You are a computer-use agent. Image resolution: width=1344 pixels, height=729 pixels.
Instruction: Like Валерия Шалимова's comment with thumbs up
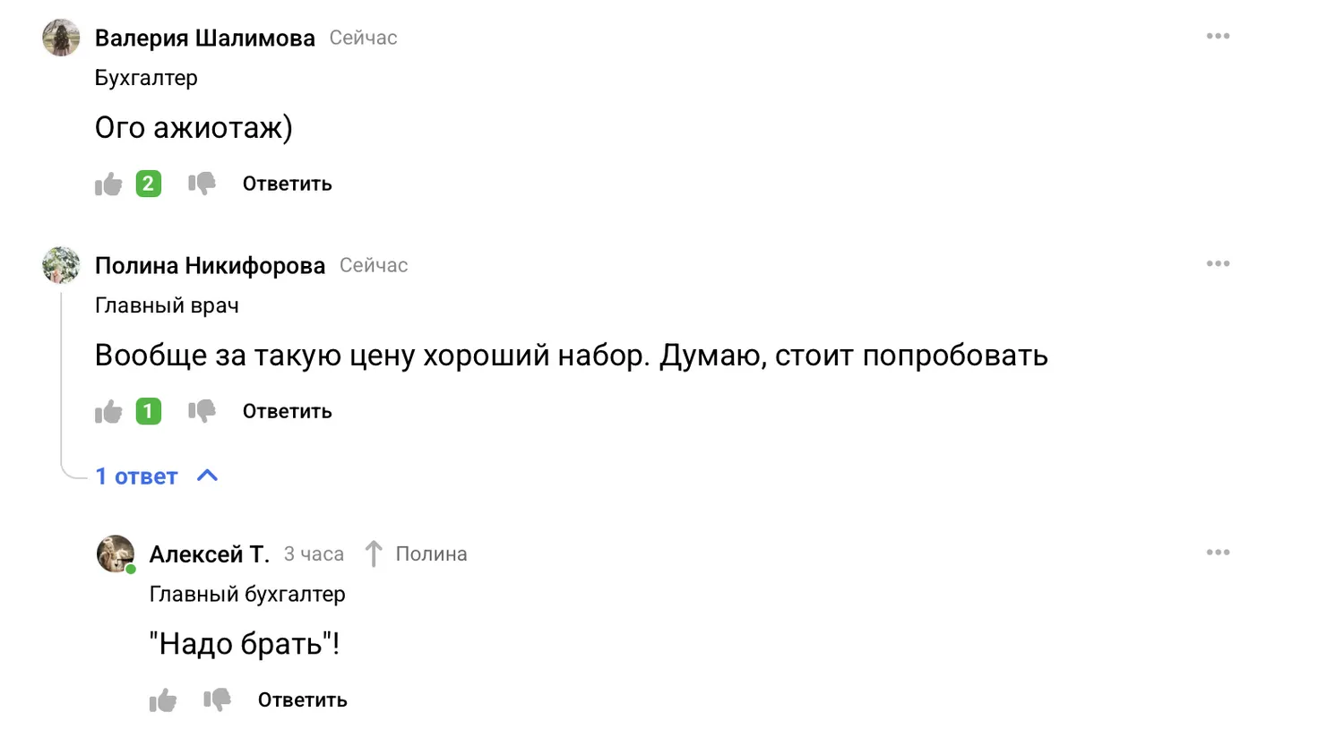point(108,184)
